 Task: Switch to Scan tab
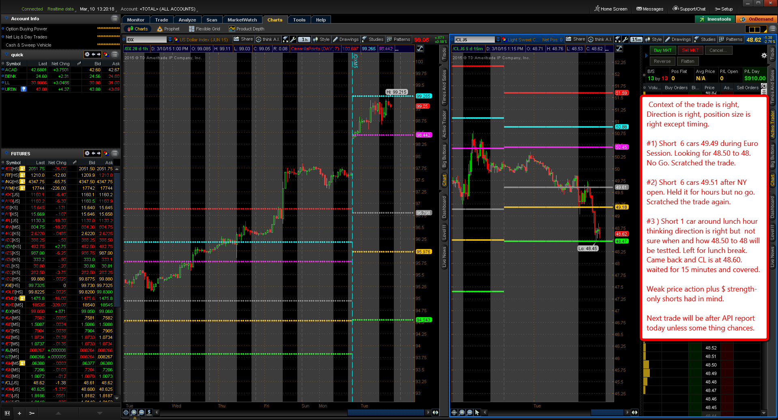[x=212, y=19]
